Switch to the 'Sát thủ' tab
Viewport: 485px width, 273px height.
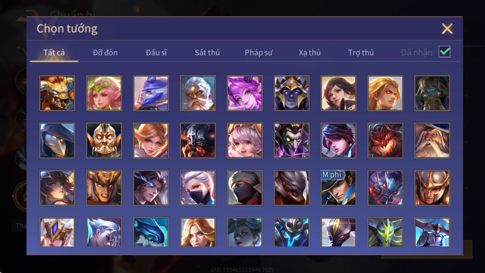[x=207, y=52]
